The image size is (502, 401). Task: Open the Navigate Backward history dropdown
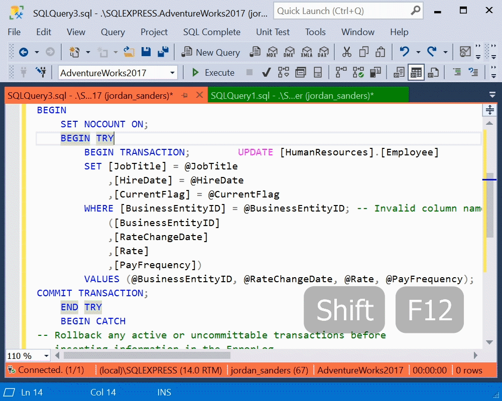click(37, 52)
